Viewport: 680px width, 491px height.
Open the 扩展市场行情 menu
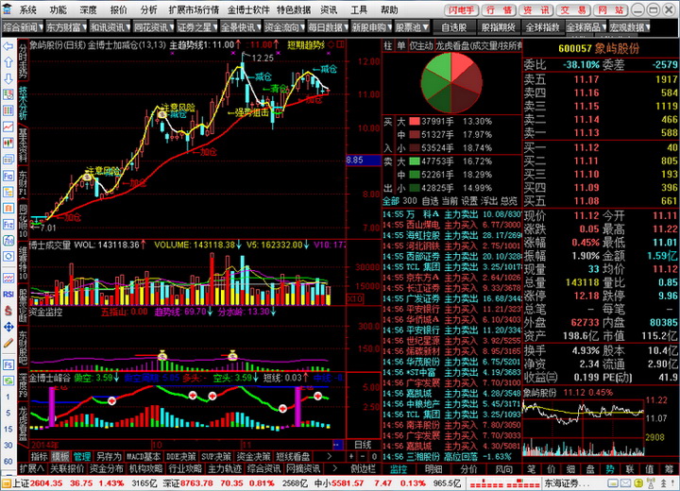[194, 9]
